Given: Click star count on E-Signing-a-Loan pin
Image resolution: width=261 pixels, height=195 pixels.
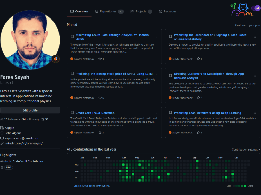Looking at the screenshot, I should [x=199, y=59].
